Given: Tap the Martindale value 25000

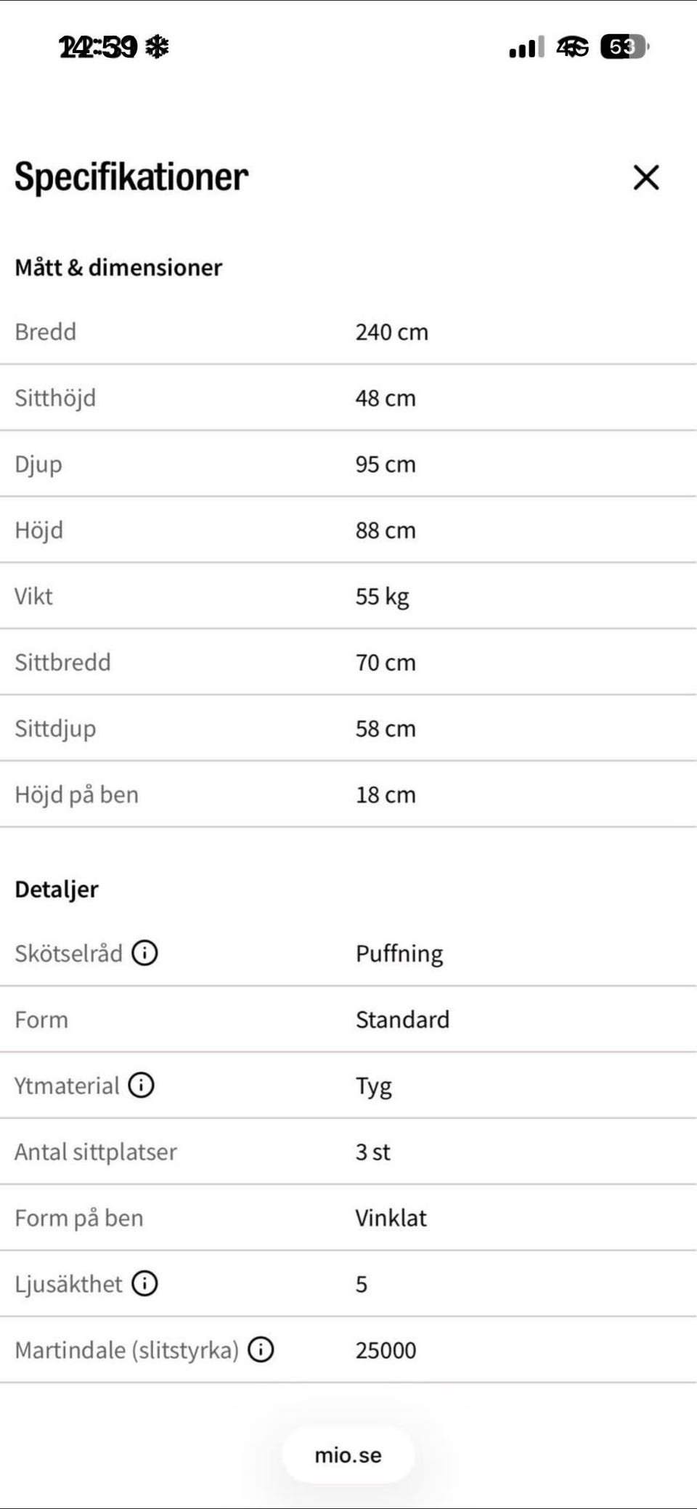Looking at the screenshot, I should pos(386,1351).
